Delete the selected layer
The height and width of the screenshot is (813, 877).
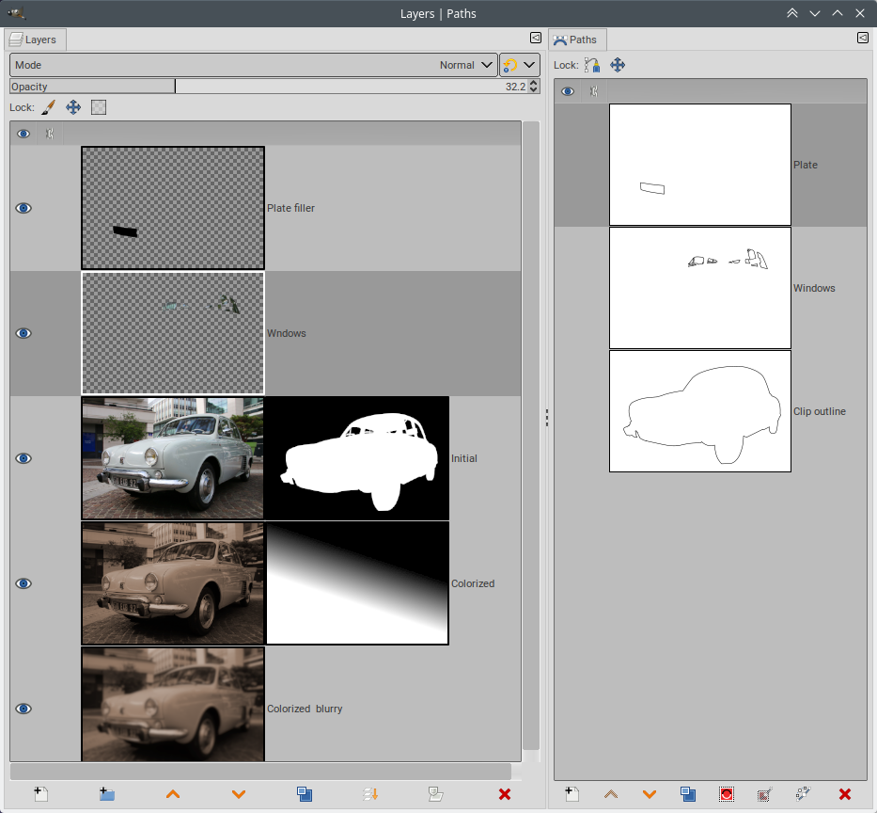[x=505, y=794]
